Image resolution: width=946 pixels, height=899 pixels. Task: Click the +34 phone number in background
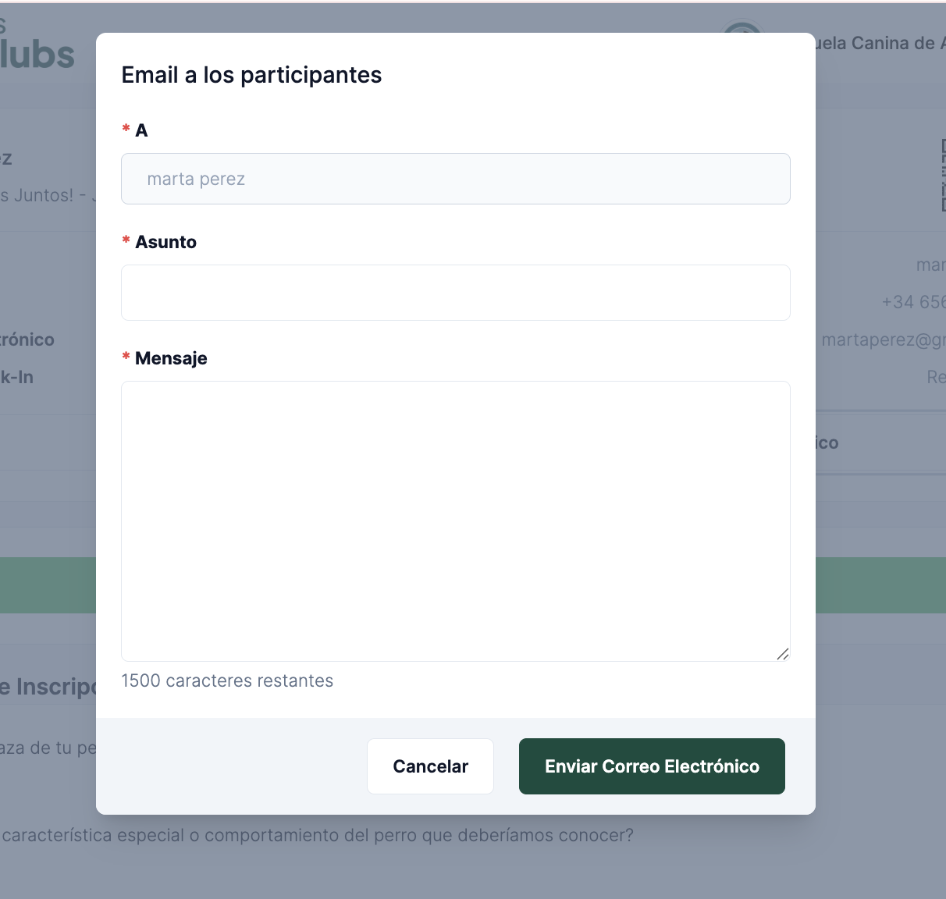pos(913,302)
